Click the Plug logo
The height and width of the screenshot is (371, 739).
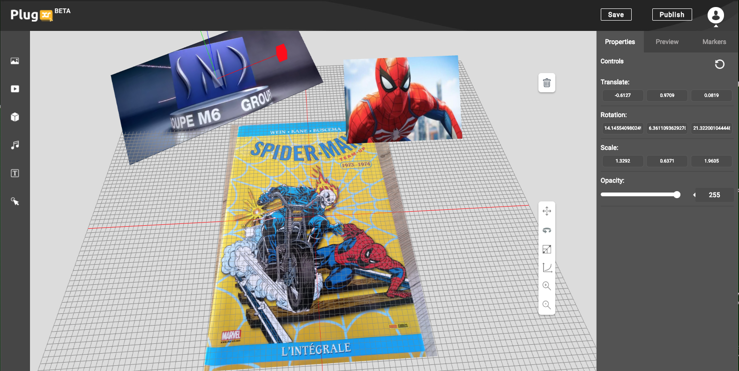(x=31, y=15)
